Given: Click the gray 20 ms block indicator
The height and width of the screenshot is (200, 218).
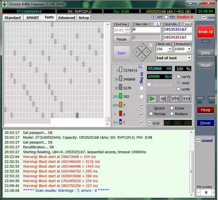Looking at the screenshot, I should coord(121,78).
